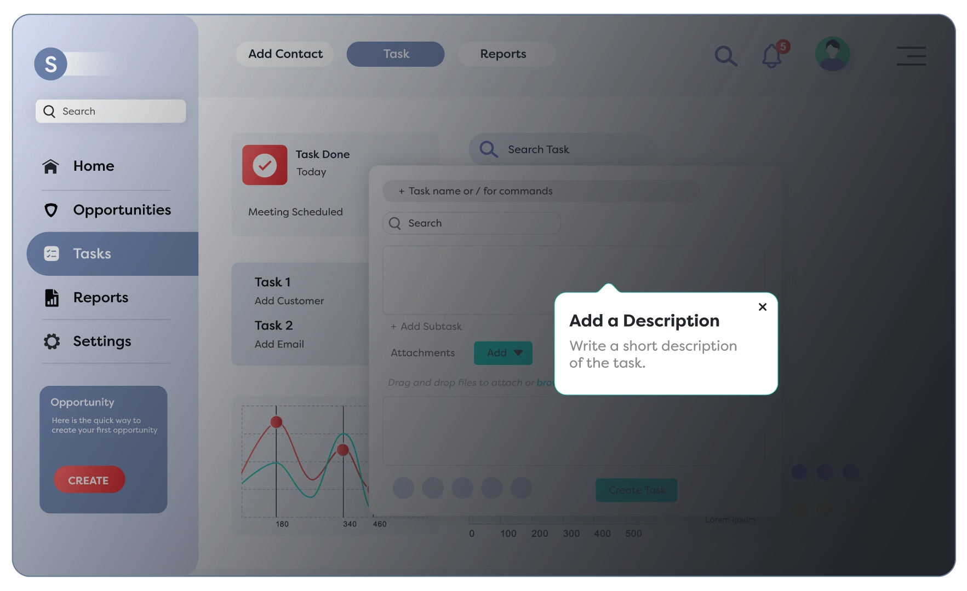Screen dimensions: 967x591
Task: Open the hamburger menu top right
Action: click(x=911, y=56)
